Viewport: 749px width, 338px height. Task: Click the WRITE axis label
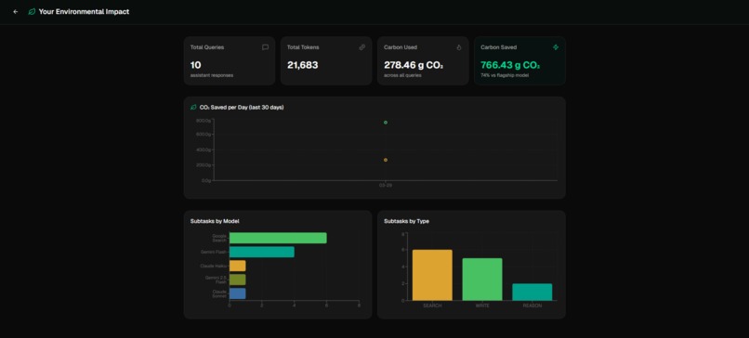click(x=482, y=305)
